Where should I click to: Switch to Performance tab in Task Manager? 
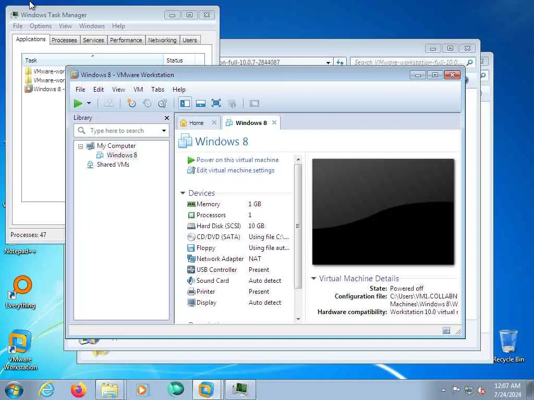(x=126, y=40)
